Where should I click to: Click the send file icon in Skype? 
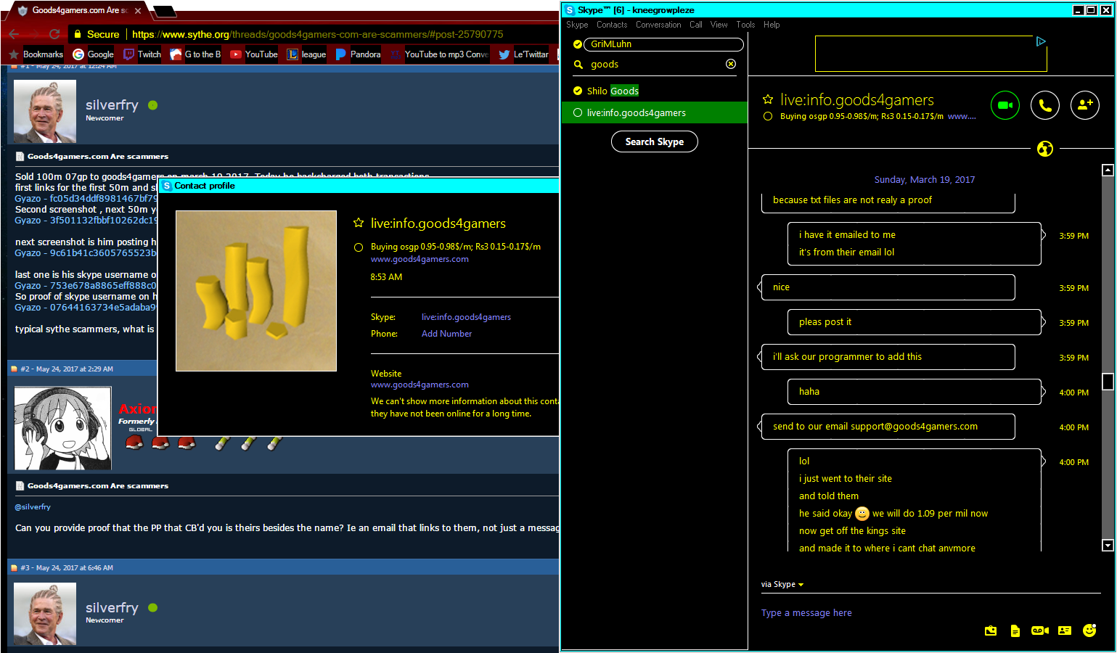(x=1015, y=631)
